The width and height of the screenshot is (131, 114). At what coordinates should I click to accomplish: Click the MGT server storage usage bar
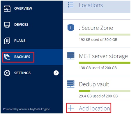tap(105, 63)
